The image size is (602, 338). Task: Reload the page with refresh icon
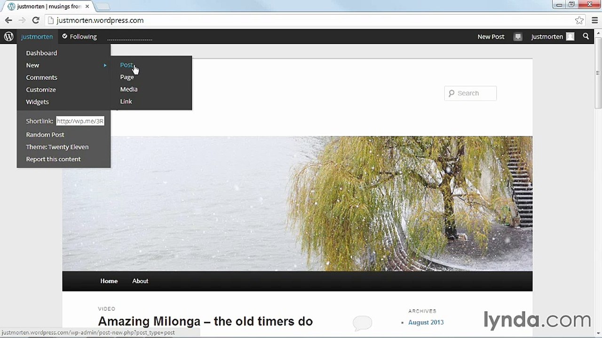pyautogui.click(x=36, y=20)
